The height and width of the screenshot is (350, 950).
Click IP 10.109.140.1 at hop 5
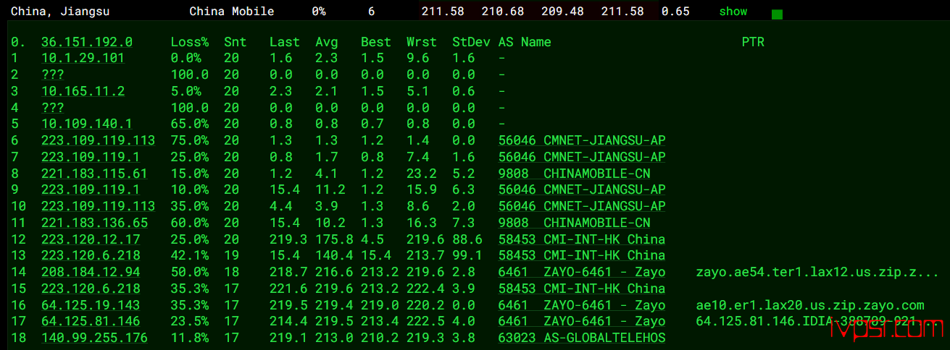[x=86, y=124]
